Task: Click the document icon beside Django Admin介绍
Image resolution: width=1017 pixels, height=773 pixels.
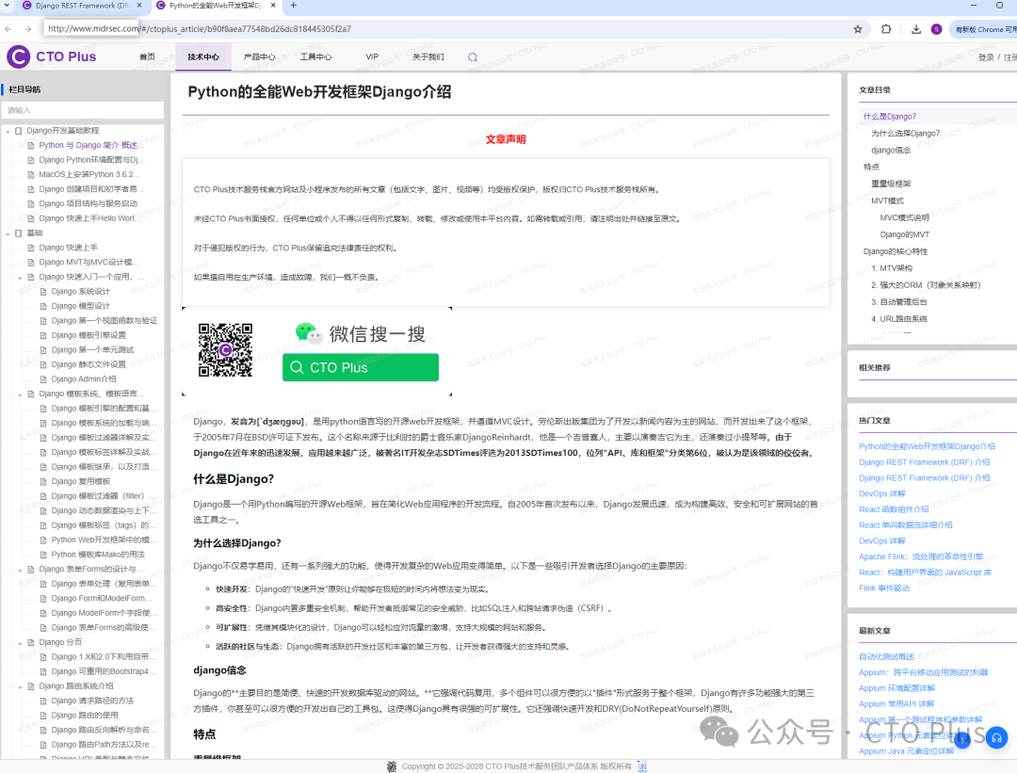Action: point(43,379)
